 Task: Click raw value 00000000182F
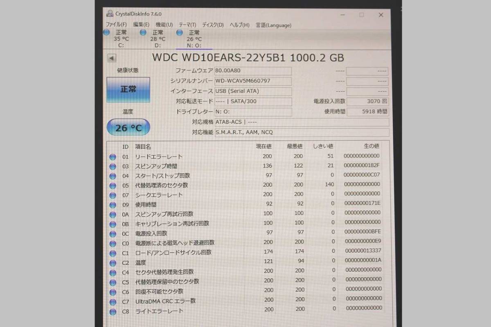[362, 166]
